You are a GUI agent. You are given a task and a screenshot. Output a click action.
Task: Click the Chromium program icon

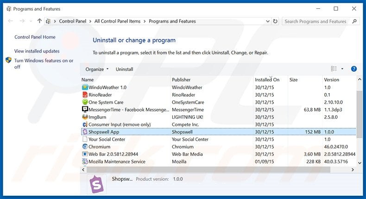85,147
